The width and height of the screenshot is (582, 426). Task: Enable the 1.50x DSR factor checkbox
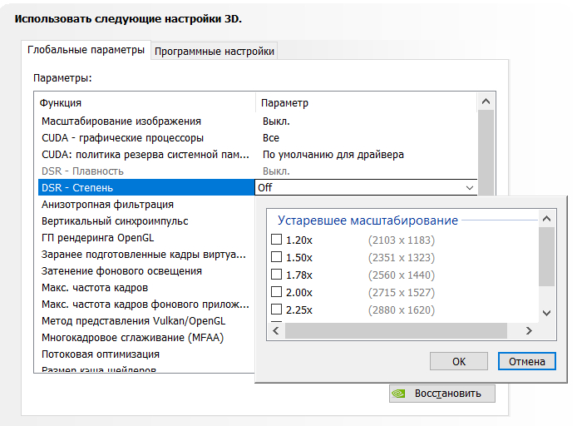[277, 258]
